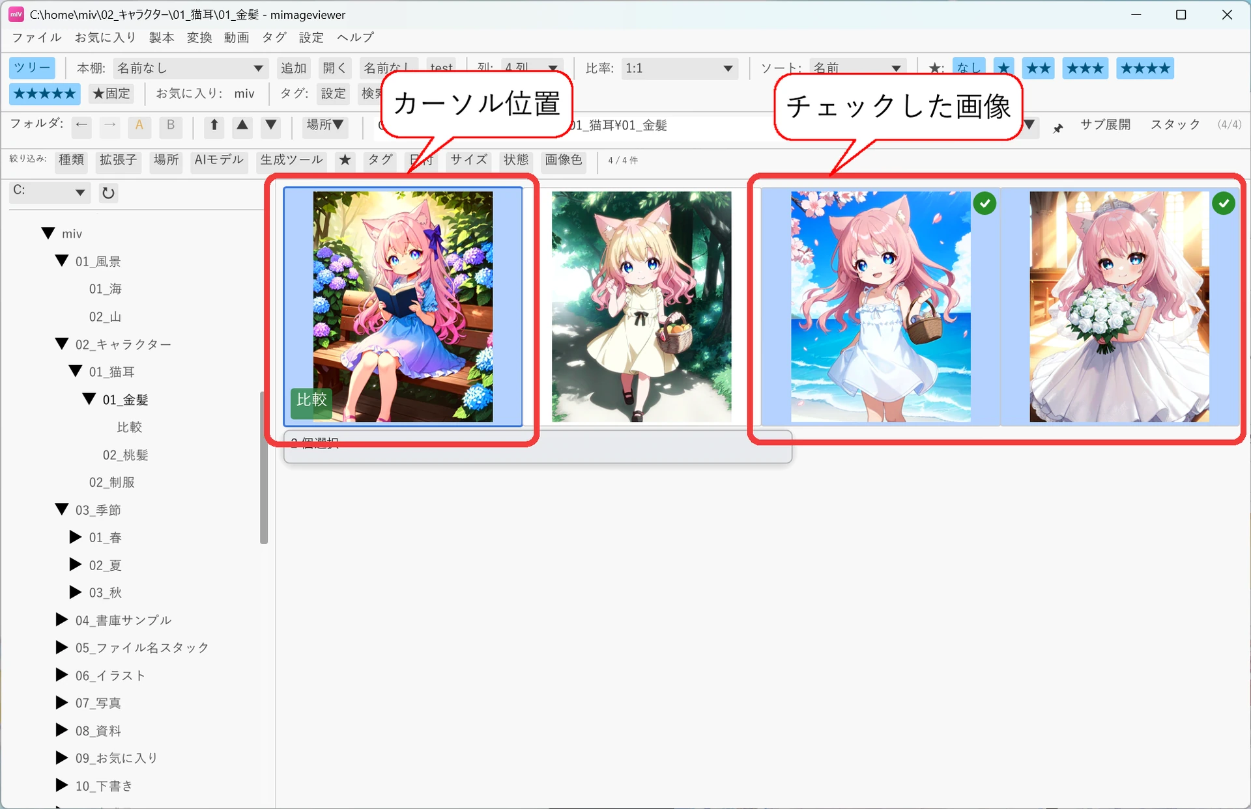The image size is (1251, 809).
Task: Click the folder forward arrow button
Action: (110, 125)
